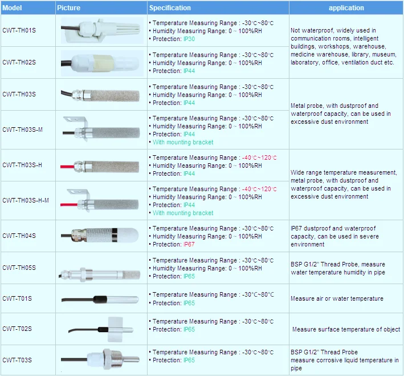Click Humidity Measuring Range in CWT-TH04S row
Screen dimensions: 404x376
(x=207, y=236)
